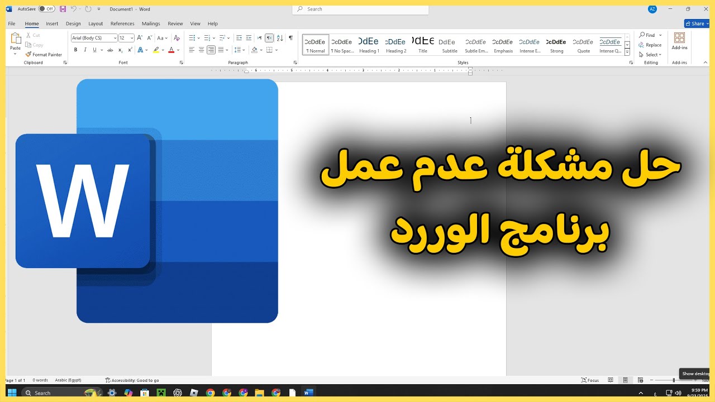Viewport: 715px width, 402px height.
Task: Activate the Format Painter
Action: tap(44, 55)
